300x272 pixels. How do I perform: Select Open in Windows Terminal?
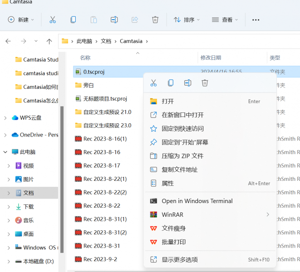tap(197, 201)
